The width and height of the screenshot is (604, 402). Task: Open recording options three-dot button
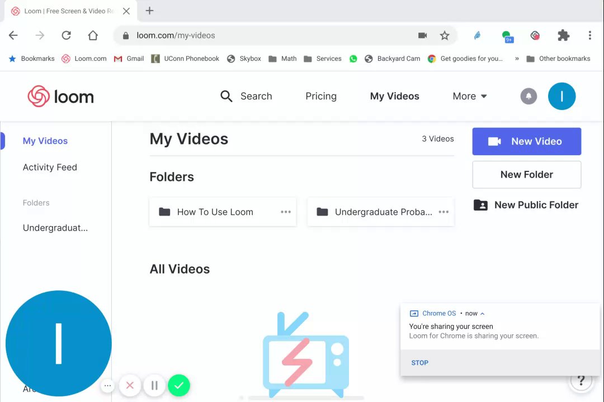[x=107, y=385]
